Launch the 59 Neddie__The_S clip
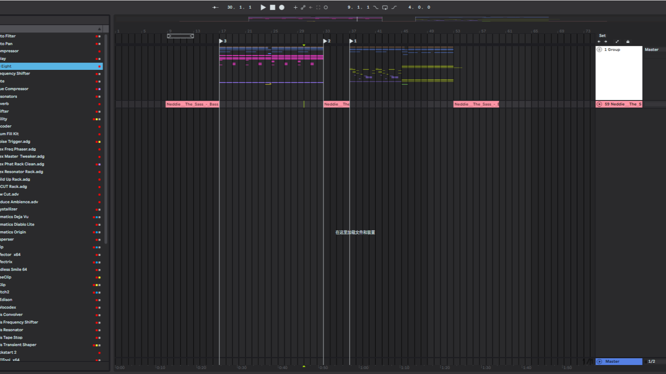Image resolution: width=666 pixels, height=374 pixels. (600, 104)
